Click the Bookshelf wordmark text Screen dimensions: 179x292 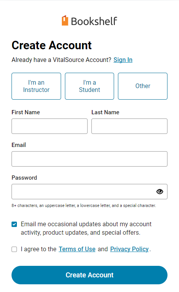click(x=94, y=21)
